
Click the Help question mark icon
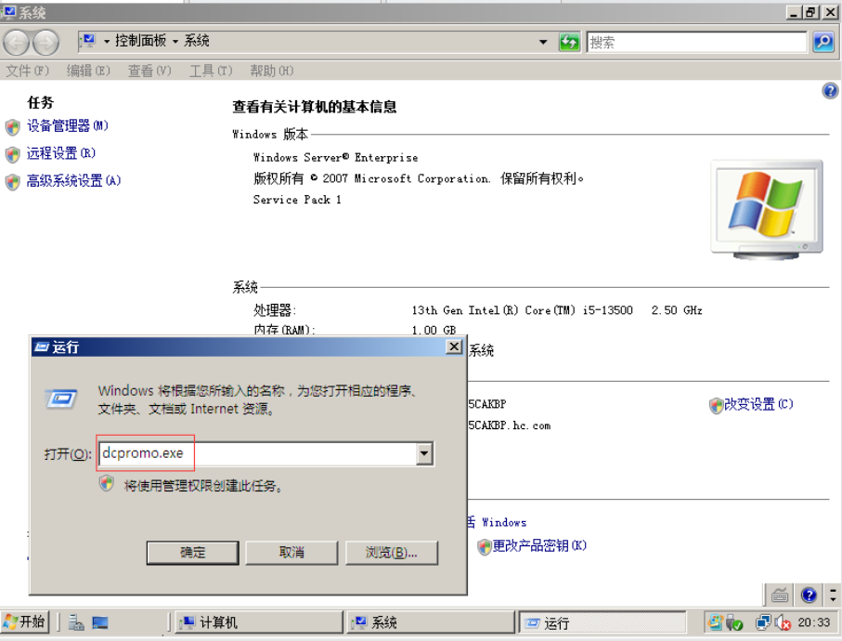(831, 90)
